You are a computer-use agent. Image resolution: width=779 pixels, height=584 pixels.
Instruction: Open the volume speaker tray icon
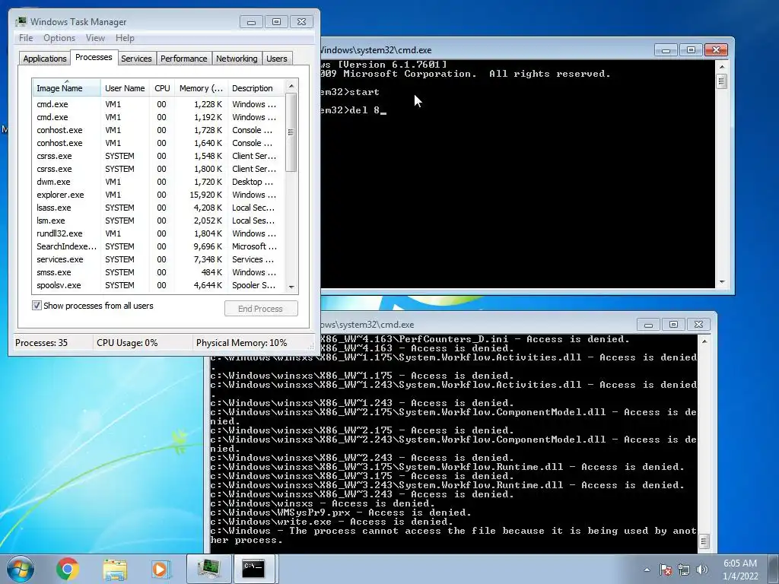[x=702, y=570]
